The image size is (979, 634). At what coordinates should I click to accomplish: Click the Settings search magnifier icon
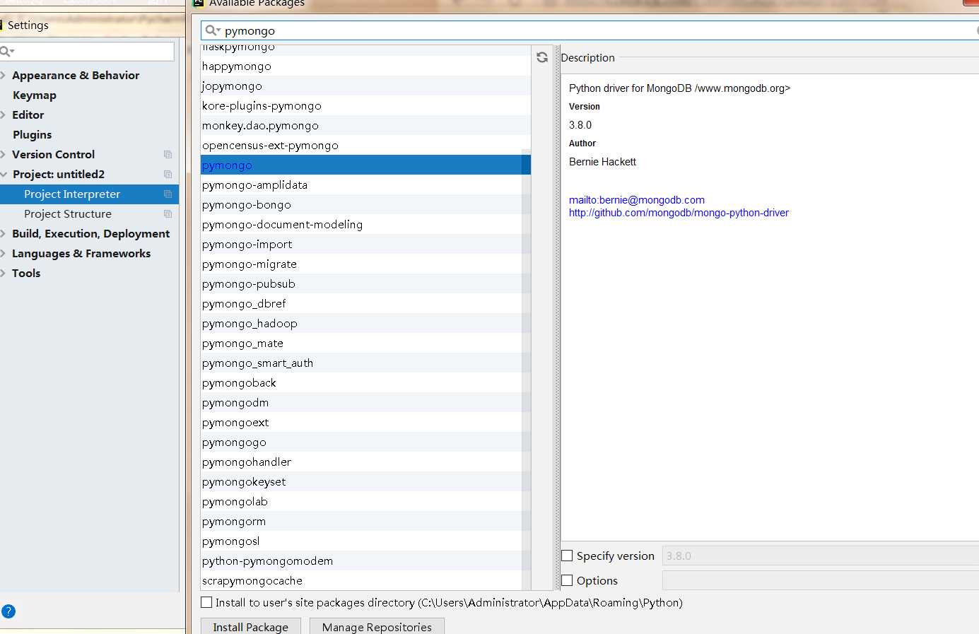pyautogui.click(x=7, y=51)
